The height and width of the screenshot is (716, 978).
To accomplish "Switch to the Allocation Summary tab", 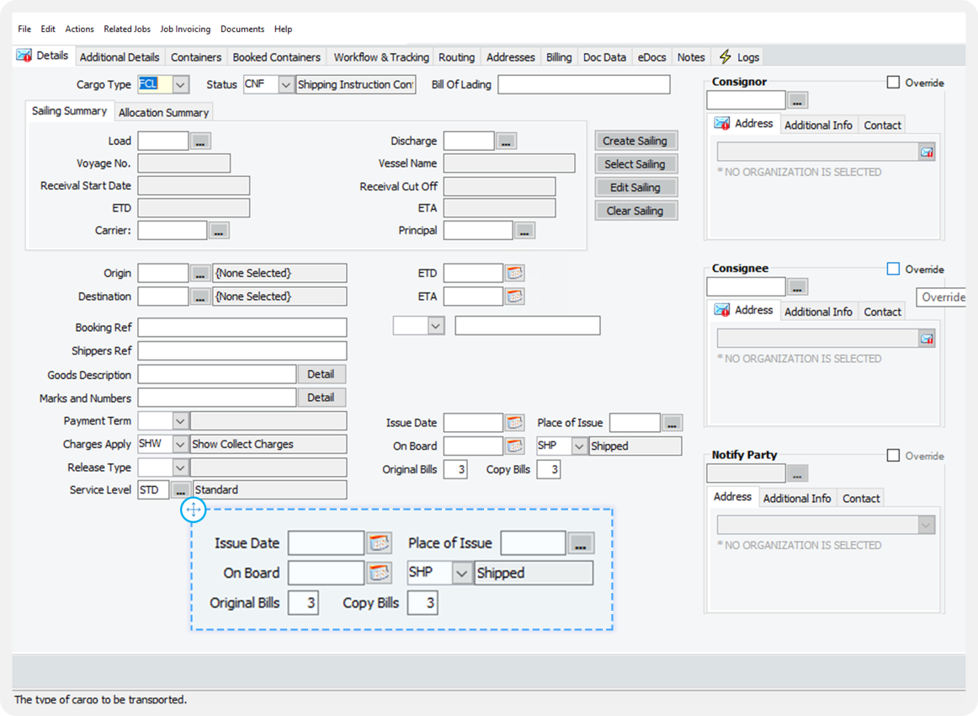I will coord(163,112).
